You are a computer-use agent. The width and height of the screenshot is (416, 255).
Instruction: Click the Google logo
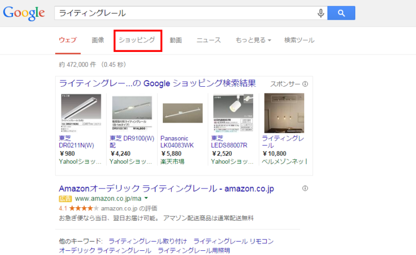point(24,14)
